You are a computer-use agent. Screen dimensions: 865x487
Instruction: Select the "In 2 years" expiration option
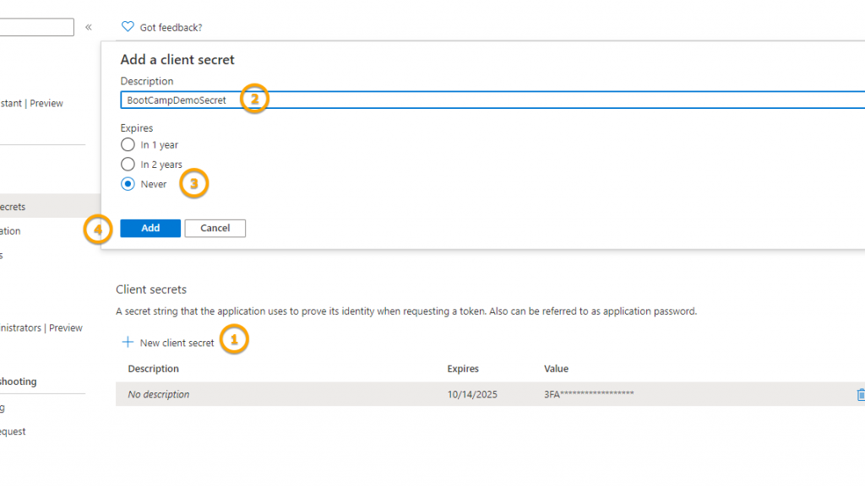(128, 164)
